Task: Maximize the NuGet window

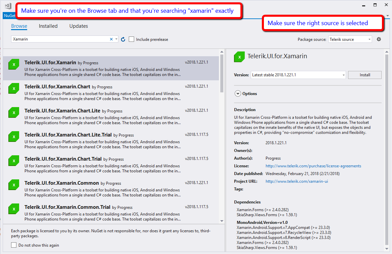Action: [375, 5]
